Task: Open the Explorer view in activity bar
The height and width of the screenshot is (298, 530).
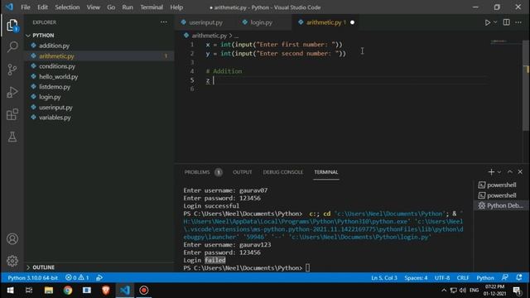Action: coord(12,25)
